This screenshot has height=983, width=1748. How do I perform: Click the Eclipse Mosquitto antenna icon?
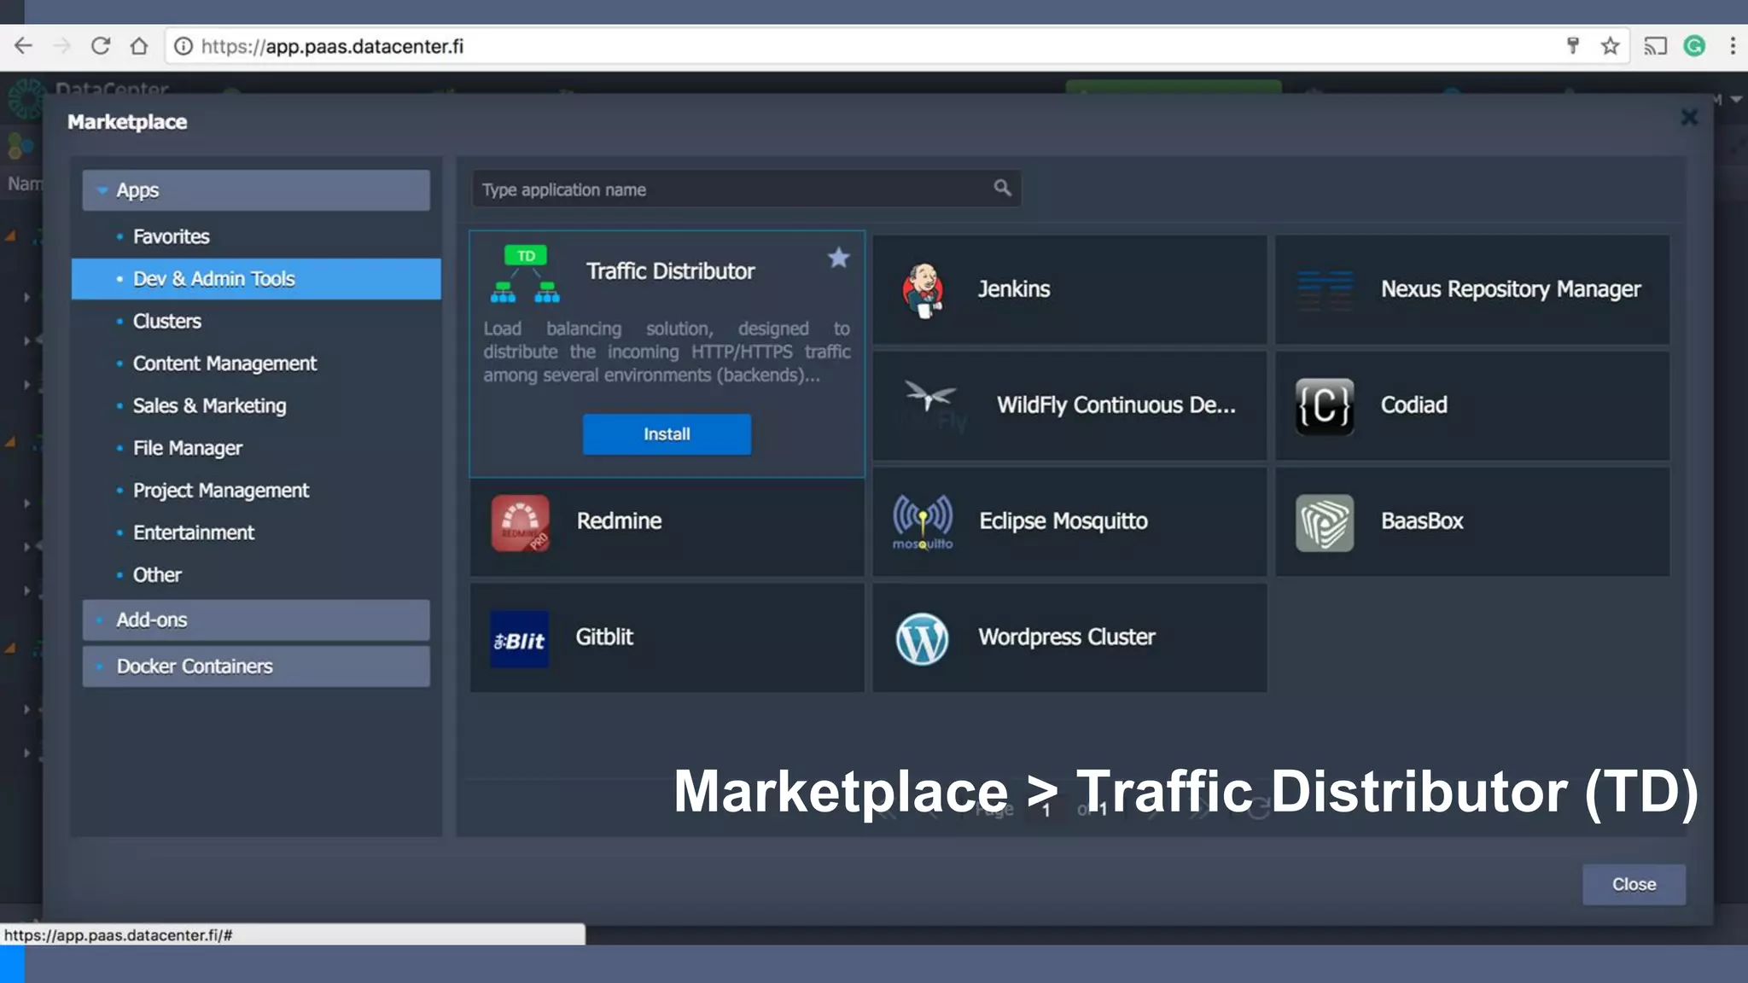pyautogui.click(x=923, y=522)
